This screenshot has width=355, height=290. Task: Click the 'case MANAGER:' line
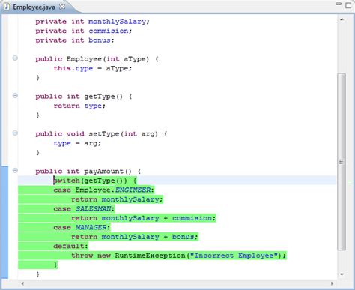[82, 228]
